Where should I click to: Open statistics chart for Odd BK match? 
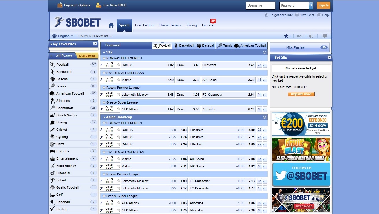[x=265, y=65]
